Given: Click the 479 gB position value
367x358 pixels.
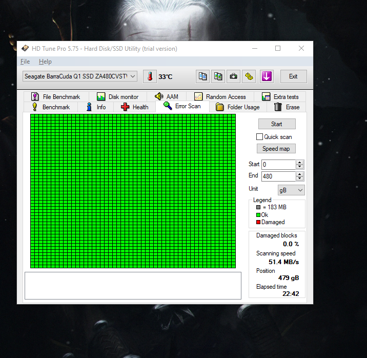Looking at the screenshot, I should tap(289, 278).
